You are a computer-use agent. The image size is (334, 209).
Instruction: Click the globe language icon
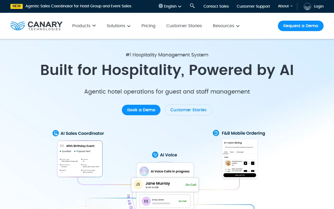pos(161,6)
